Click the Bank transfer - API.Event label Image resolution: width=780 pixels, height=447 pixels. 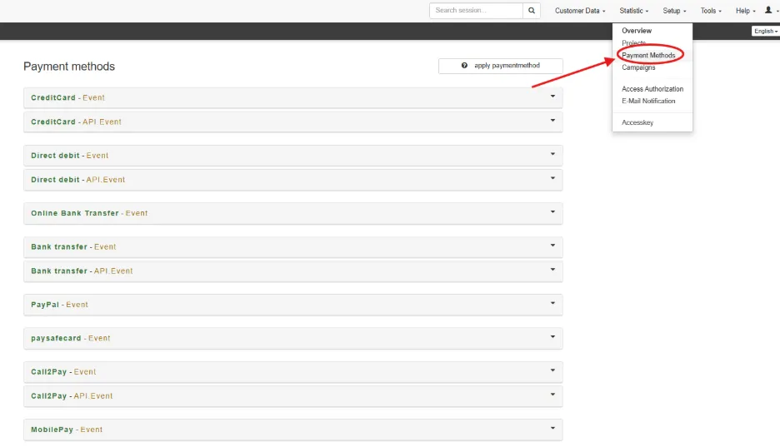coord(82,271)
